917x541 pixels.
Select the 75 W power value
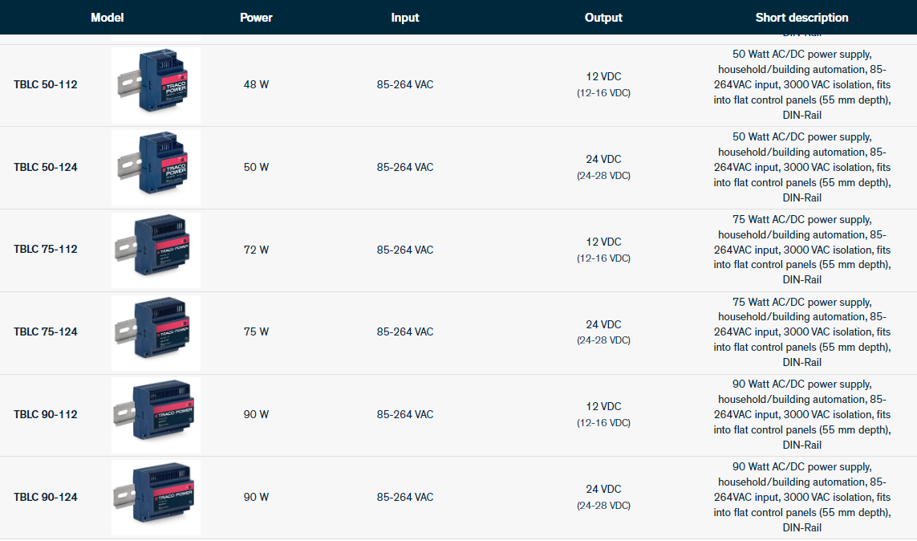(256, 332)
